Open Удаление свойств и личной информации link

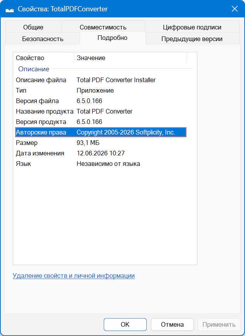[x=74, y=276]
